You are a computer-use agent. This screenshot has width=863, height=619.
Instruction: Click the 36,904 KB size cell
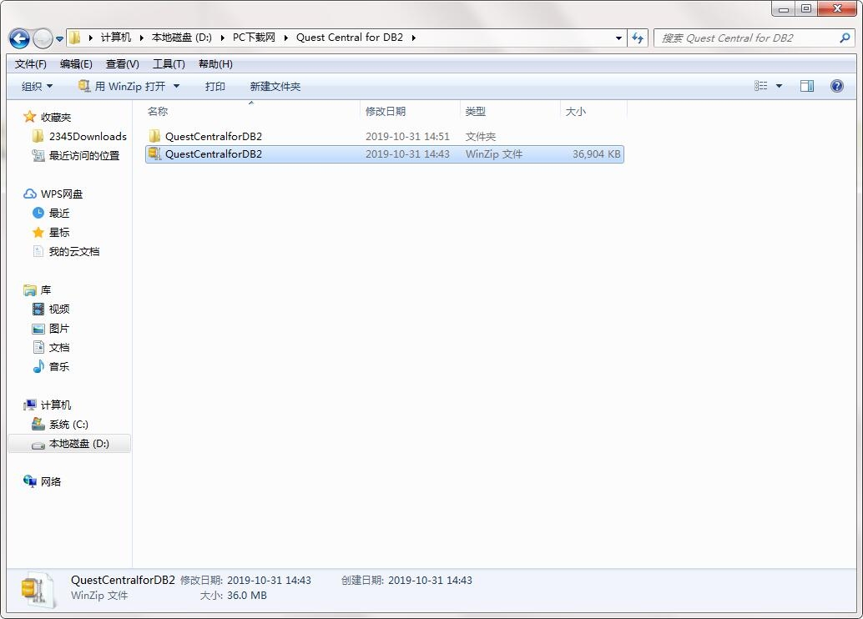point(596,154)
